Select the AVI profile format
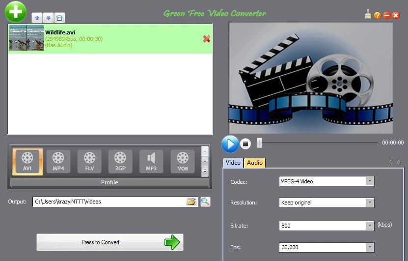Viewport: 408px width, 261px height. (27, 161)
